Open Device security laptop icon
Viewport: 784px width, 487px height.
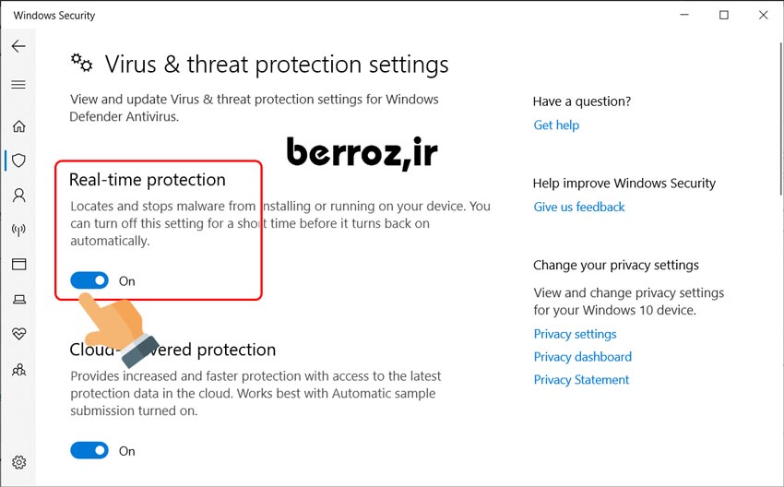[x=18, y=299]
